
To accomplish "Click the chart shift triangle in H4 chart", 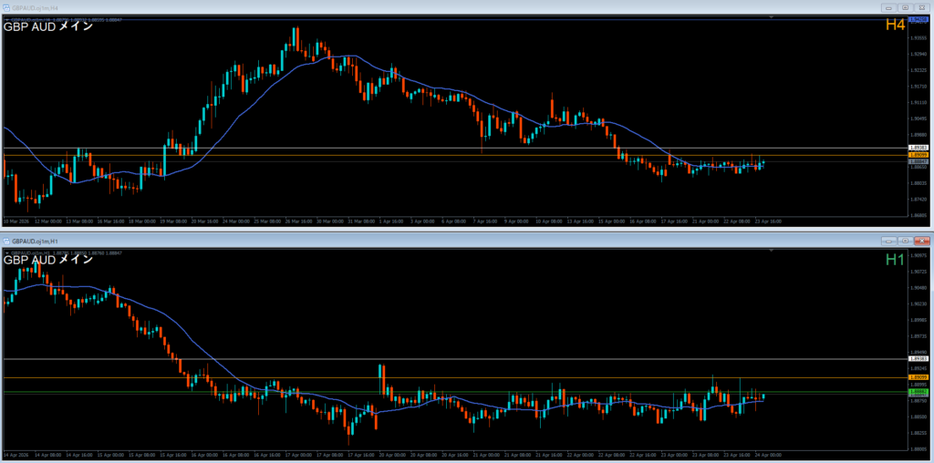I will click(772, 18).
